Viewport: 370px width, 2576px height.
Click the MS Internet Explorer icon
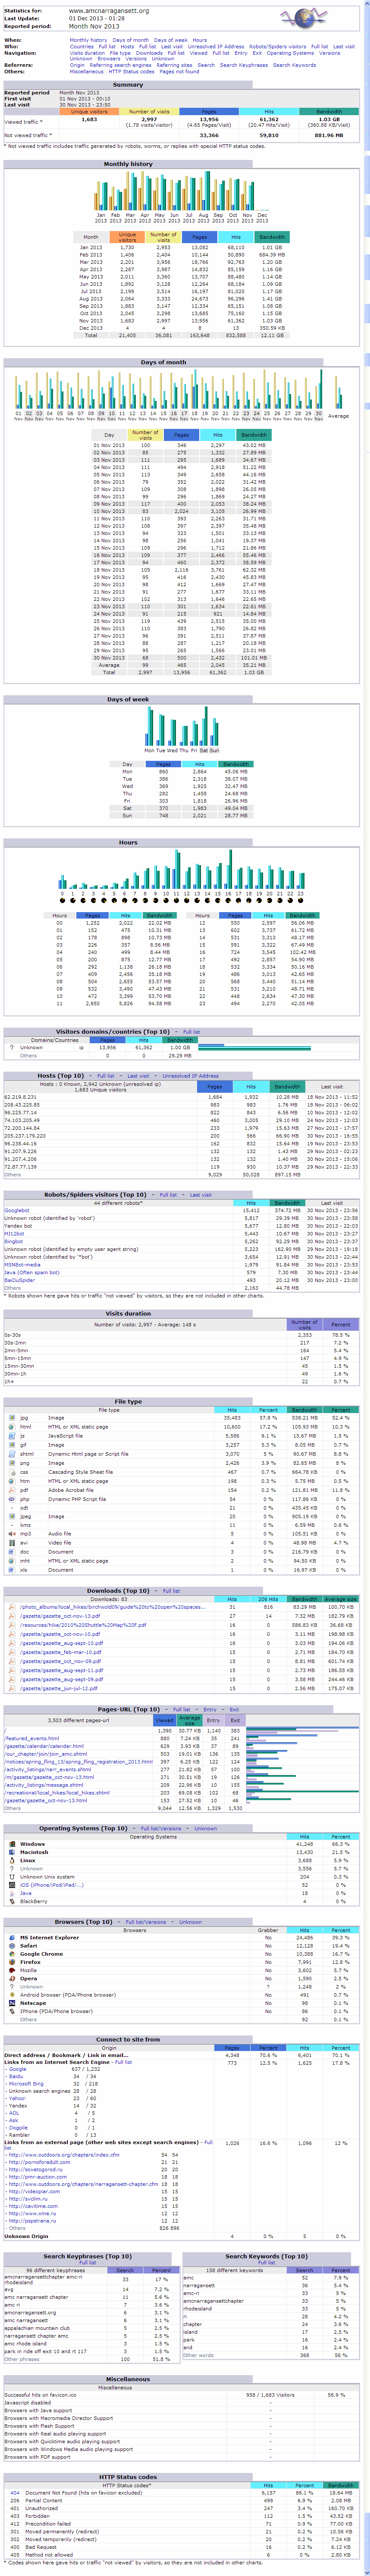point(11,1938)
